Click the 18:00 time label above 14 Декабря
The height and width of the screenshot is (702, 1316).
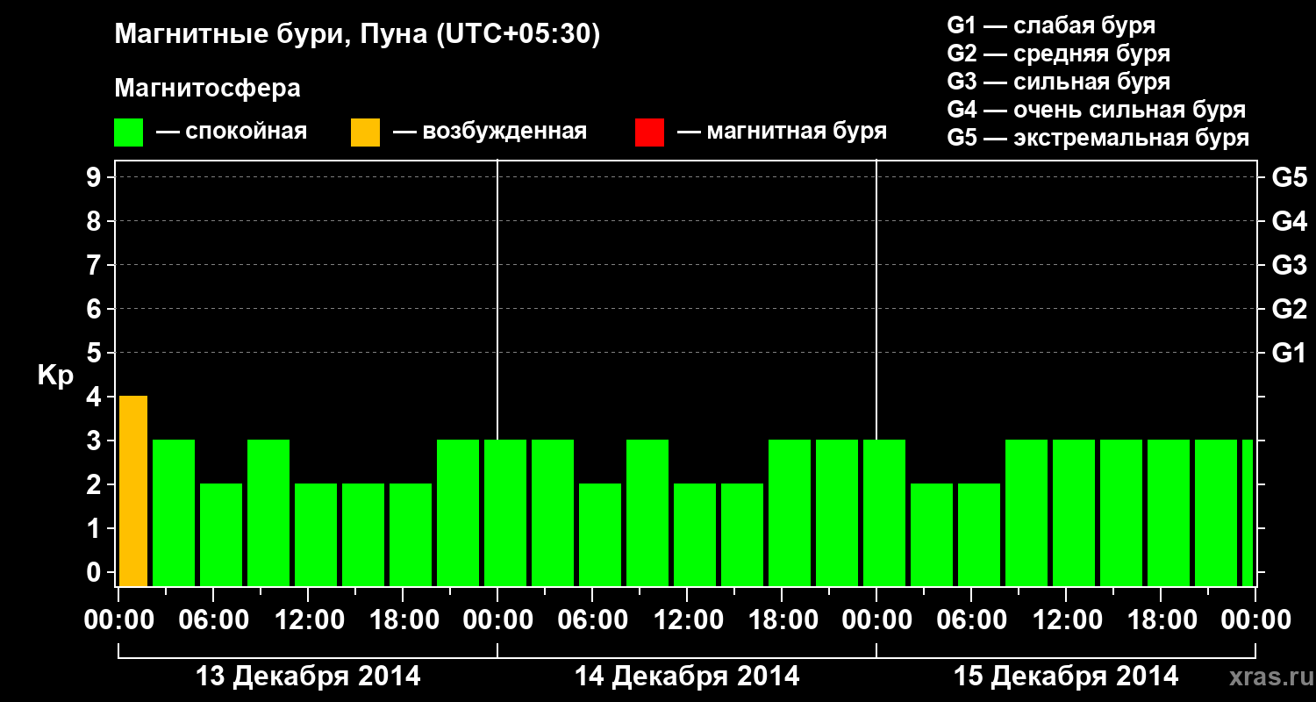[782, 620]
